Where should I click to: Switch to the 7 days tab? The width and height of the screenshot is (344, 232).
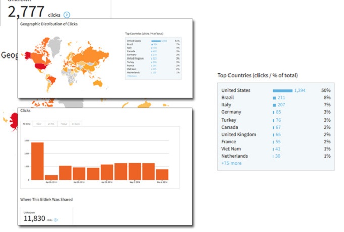pos(64,124)
